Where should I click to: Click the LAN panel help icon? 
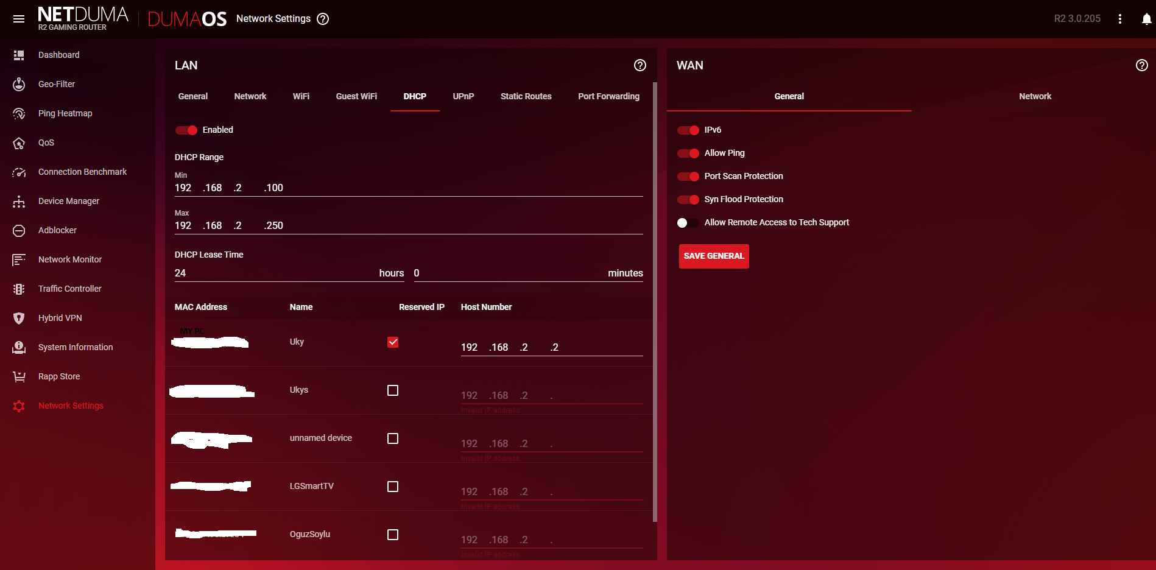pos(640,65)
